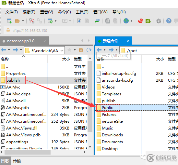
Task: Click local pane Forward arrow
Action: coord(16,50)
